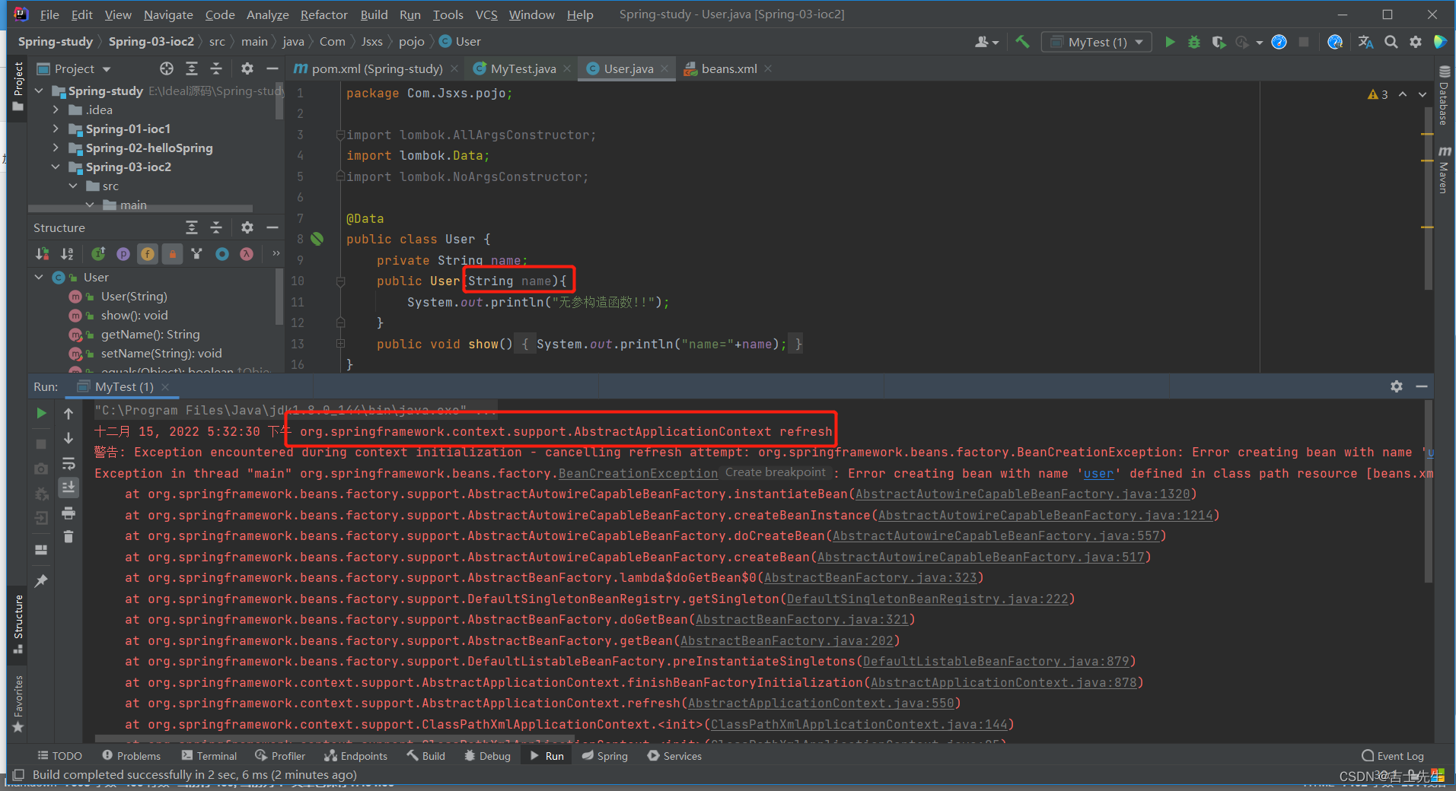Stop process square in Run panel
The width and height of the screenshot is (1456, 791).
41,443
